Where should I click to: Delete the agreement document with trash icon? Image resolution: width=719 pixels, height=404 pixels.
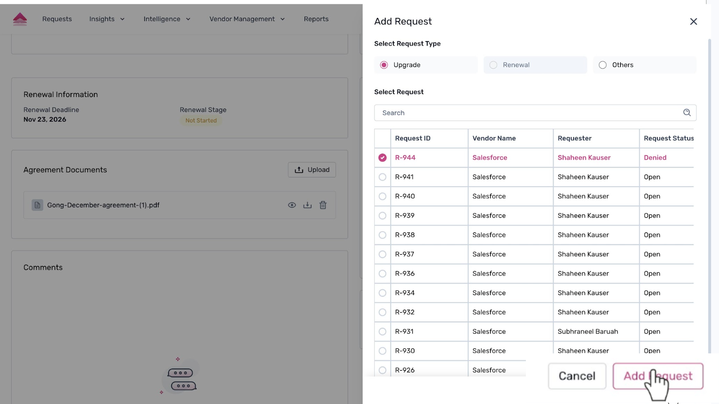click(x=323, y=205)
